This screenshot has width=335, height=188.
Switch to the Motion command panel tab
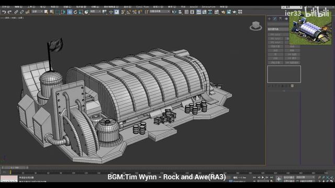286,19
